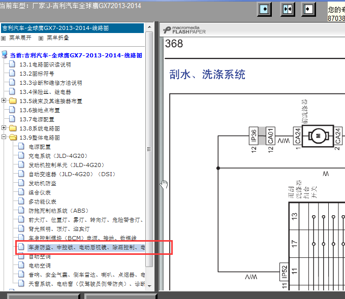The width and height of the screenshot is (345, 299).
Task: Click the 当前:吉利汽车-全球鹰GX7 root link
Action: pyautogui.click(x=76, y=55)
